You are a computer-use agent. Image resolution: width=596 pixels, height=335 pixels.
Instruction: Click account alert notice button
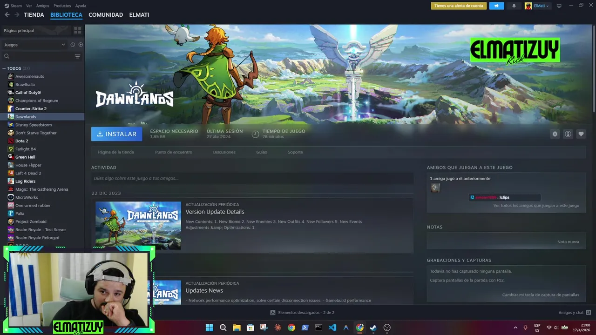(x=459, y=6)
